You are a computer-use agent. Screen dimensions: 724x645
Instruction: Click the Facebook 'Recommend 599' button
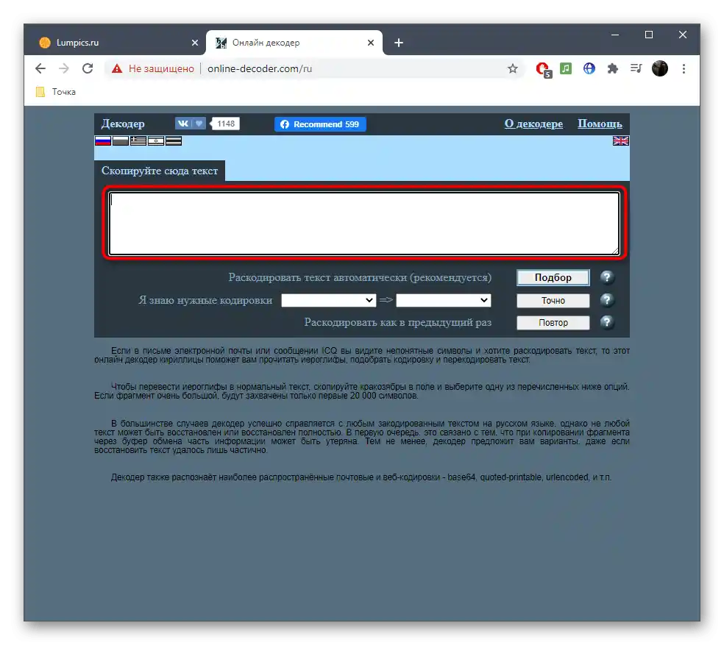tap(320, 124)
